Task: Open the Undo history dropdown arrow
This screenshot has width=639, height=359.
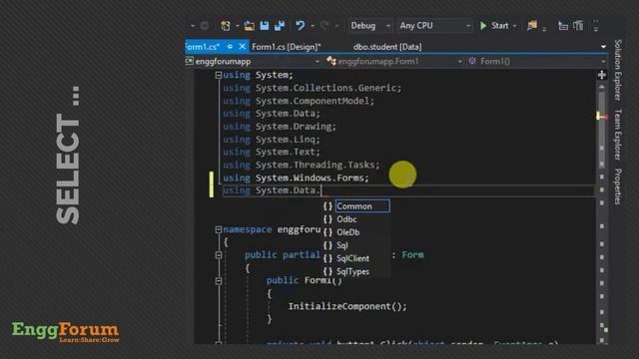Action: pyautogui.click(x=313, y=26)
